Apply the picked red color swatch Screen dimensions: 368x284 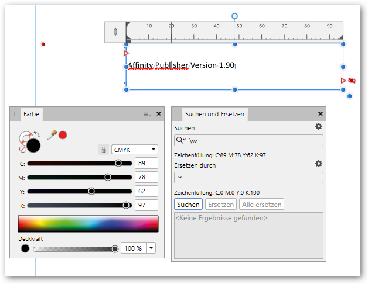63,135
